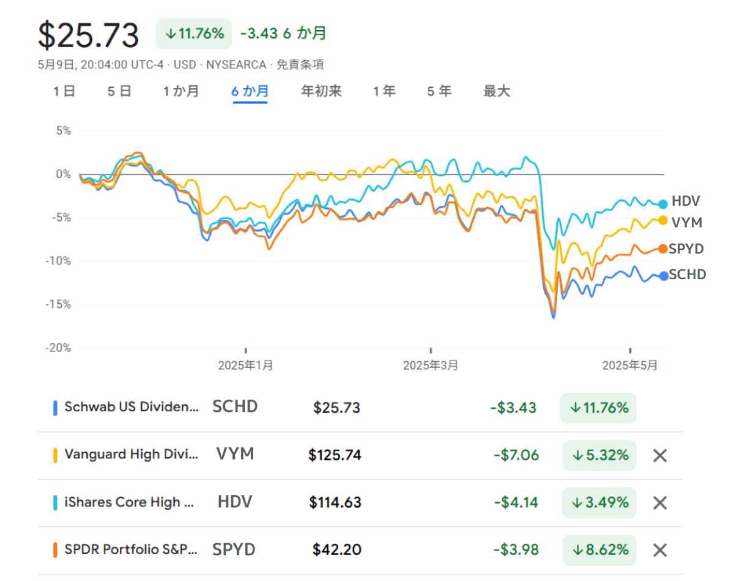Click the HDV endpoint dot on chart
This screenshot has height=581, width=734.
(x=663, y=204)
